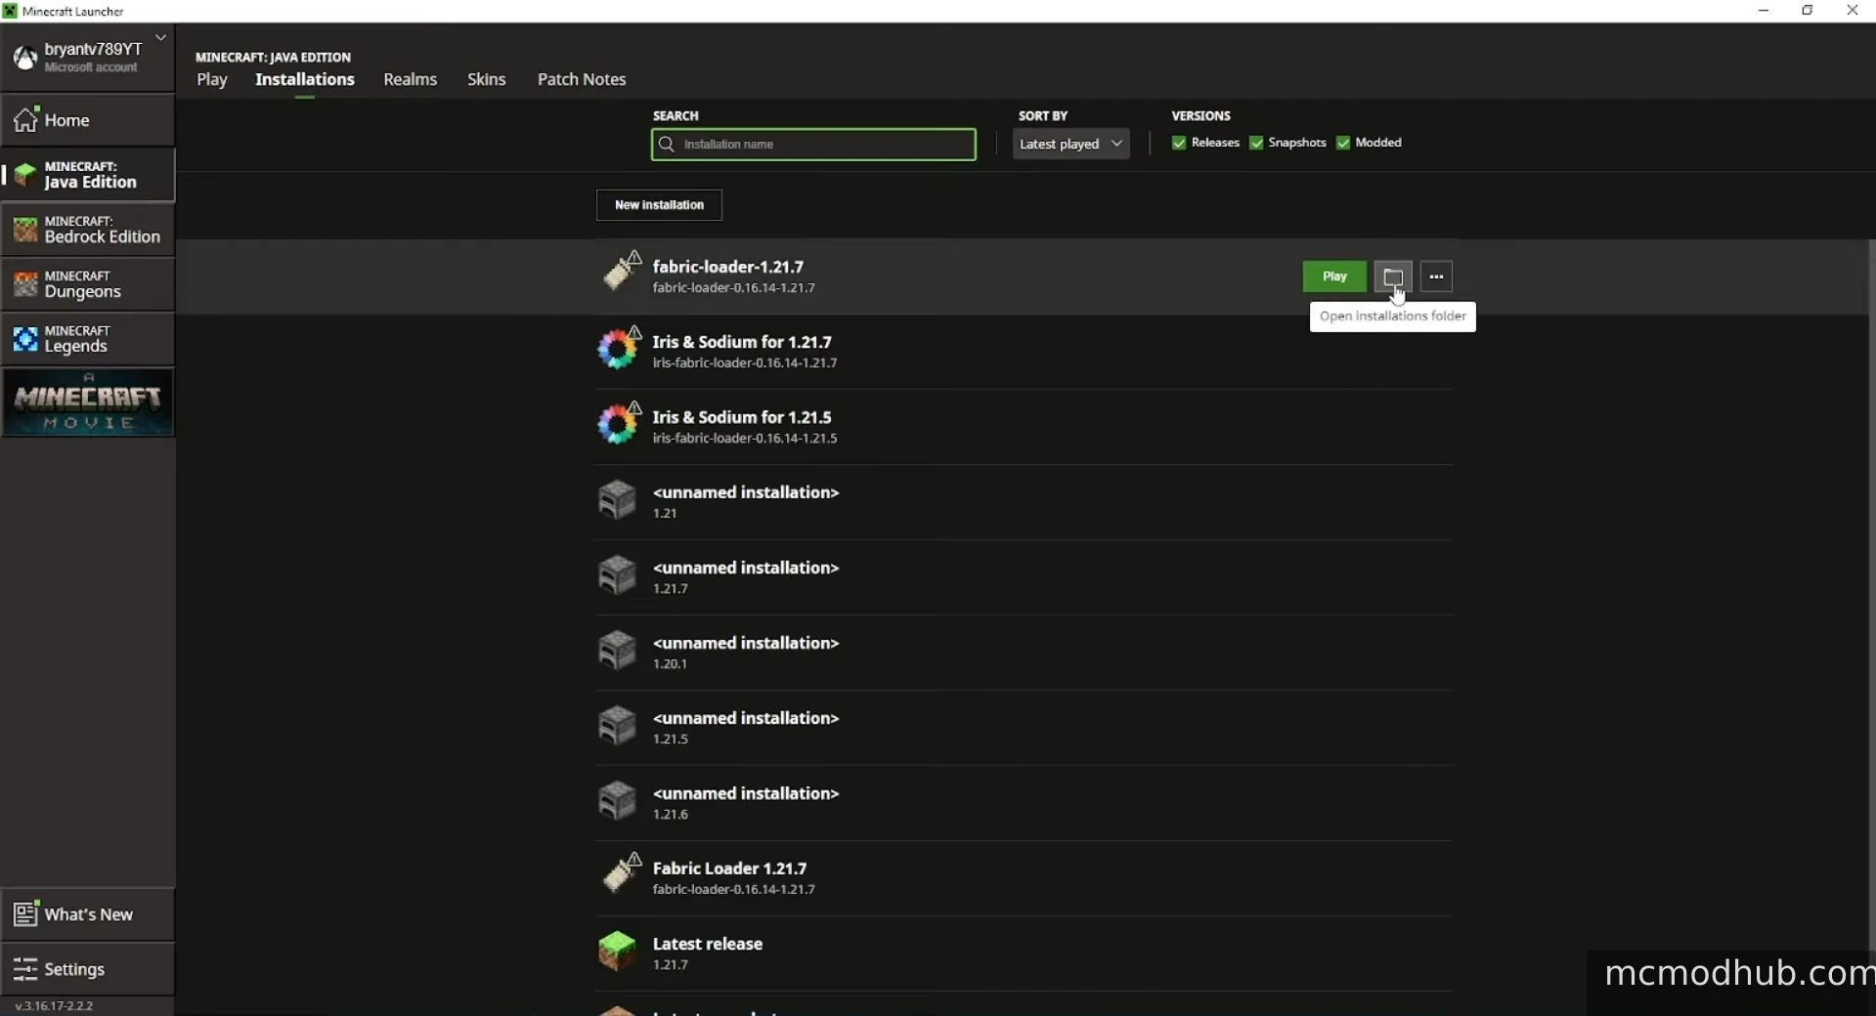
Task: Open installations folder for fabric-loader-1.21.7
Action: [1392, 276]
